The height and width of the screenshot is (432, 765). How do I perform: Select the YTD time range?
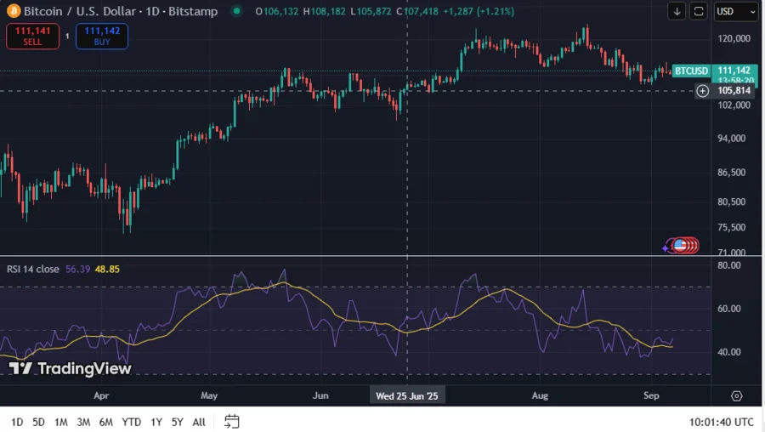[x=131, y=422]
